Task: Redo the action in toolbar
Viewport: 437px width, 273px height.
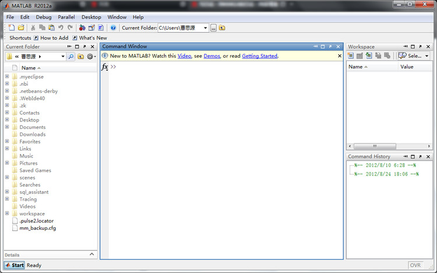Action: coord(70,27)
